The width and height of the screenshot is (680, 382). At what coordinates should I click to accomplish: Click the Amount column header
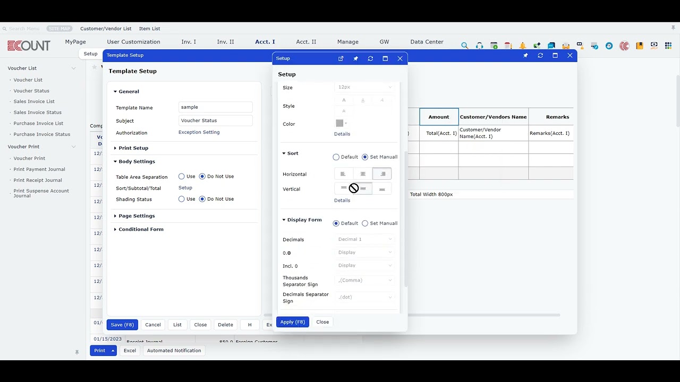click(439, 117)
